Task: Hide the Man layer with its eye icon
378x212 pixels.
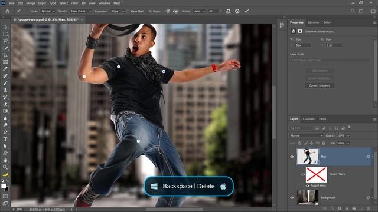Action: (292, 157)
